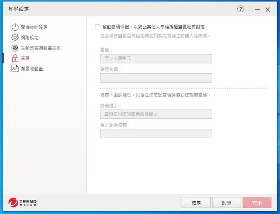This screenshot has width=280, height=214.
Task: Open help with the question mark icon
Action: [240, 9]
